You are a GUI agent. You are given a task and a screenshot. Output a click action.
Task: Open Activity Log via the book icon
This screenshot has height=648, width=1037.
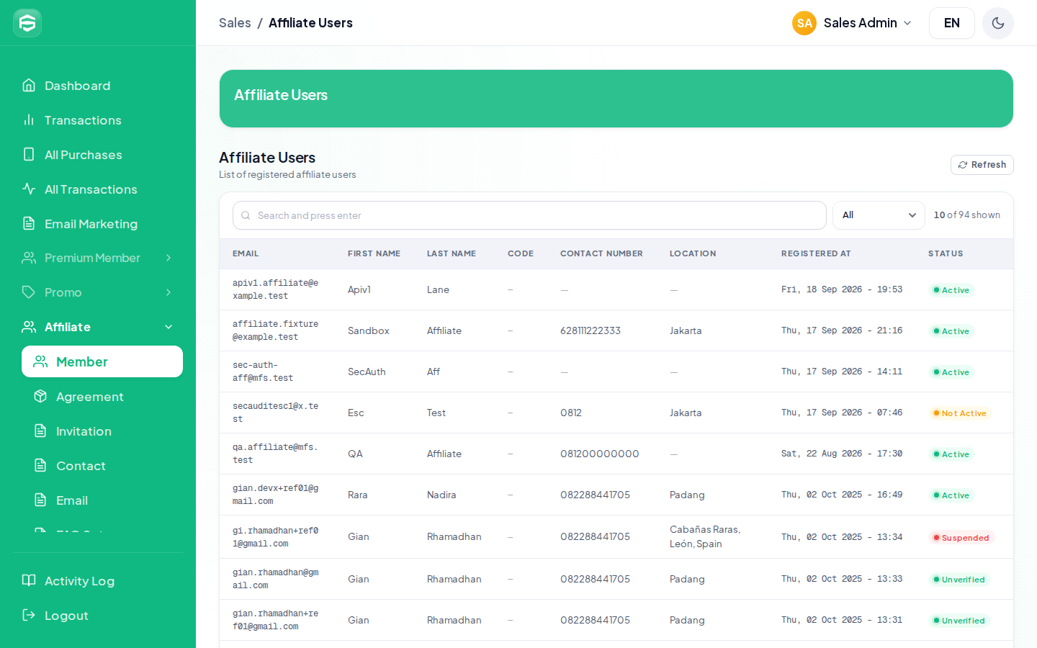point(29,581)
